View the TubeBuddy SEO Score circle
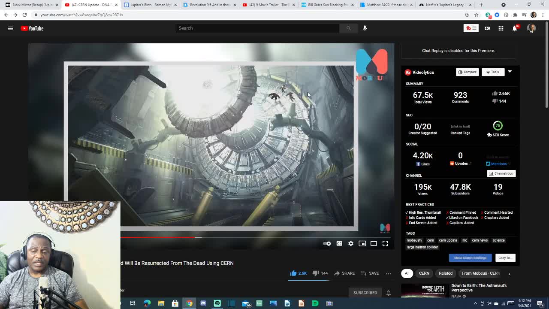This screenshot has height=309, width=549. [498, 126]
